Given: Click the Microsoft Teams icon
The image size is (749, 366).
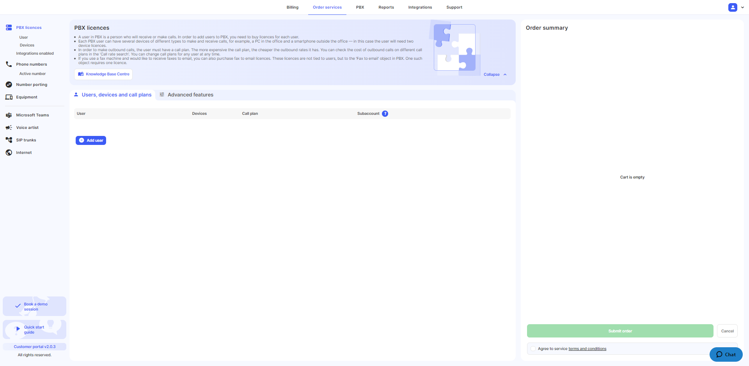Looking at the screenshot, I should (x=9, y=115).
